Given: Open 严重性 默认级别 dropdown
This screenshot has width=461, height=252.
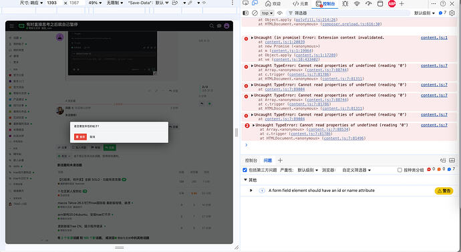Looking at the screenshot, I should [x=308, y=170].
